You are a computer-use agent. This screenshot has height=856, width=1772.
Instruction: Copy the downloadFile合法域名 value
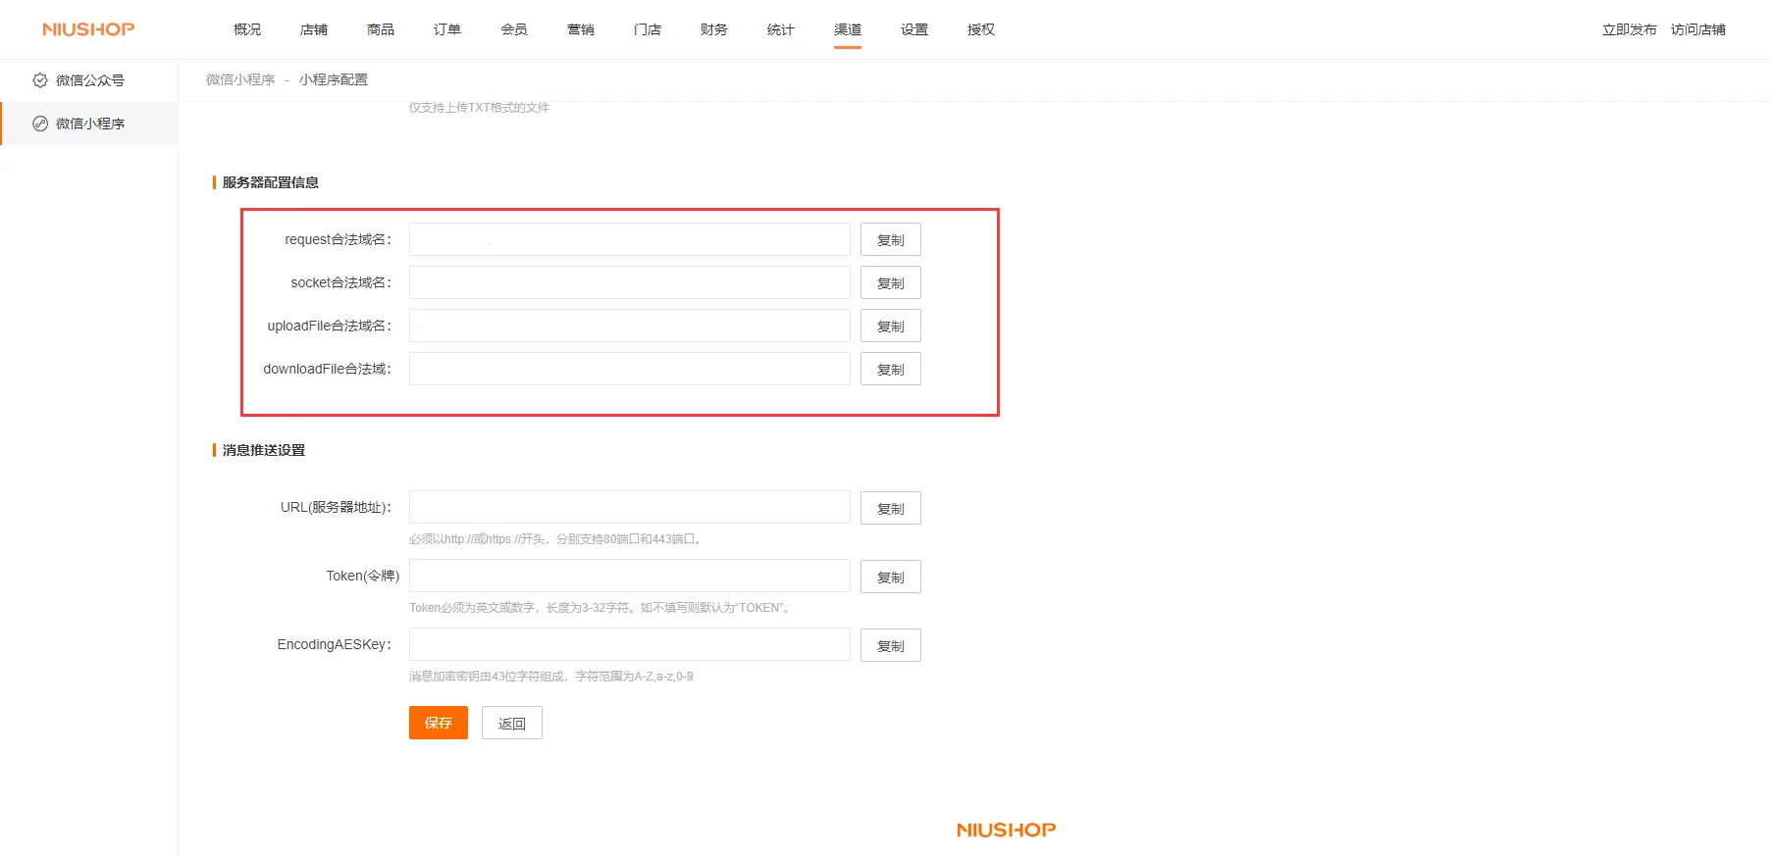(x=890, y=370)
